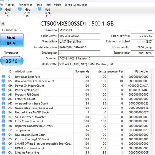
Task: Open the Disk menu
Action: click(48, 5)
